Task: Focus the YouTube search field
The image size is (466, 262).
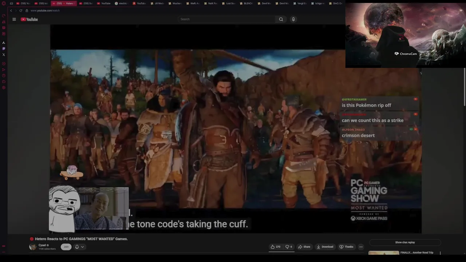Action: pyautogui.click(x=227, y=19)
